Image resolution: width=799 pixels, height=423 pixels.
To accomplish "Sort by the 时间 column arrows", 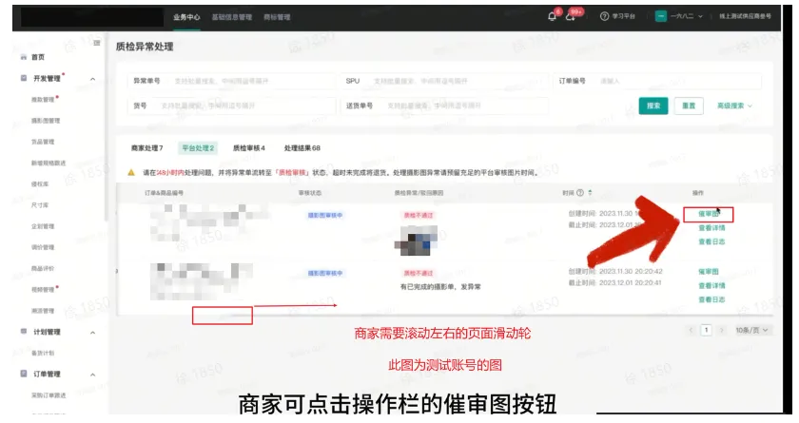I will (x=590, y=193).
